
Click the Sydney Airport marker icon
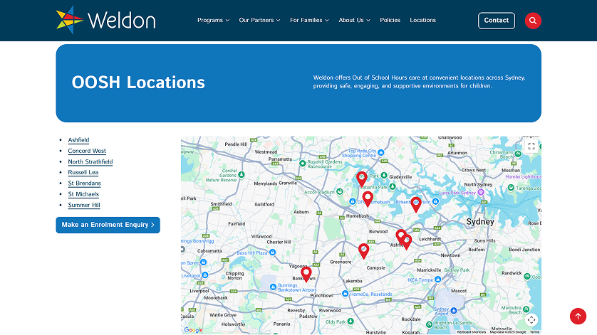[454, 311]
